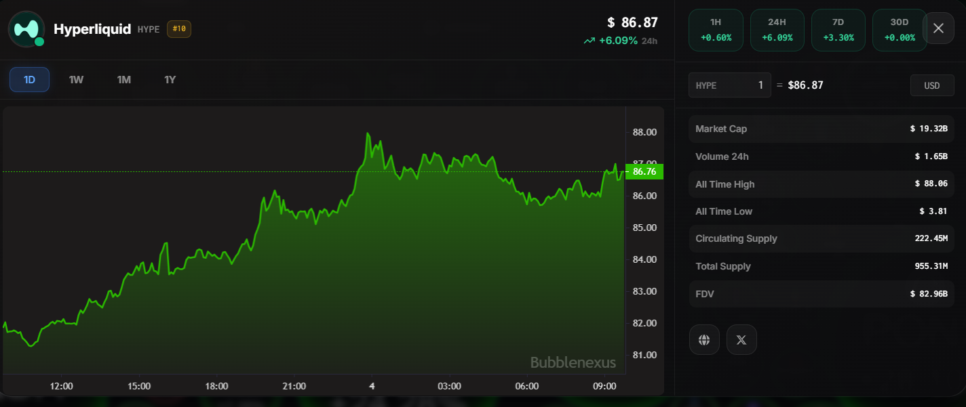Open the USD currency selector
Viewport: 966px width, 407px height.
click(x=932, y=85)
